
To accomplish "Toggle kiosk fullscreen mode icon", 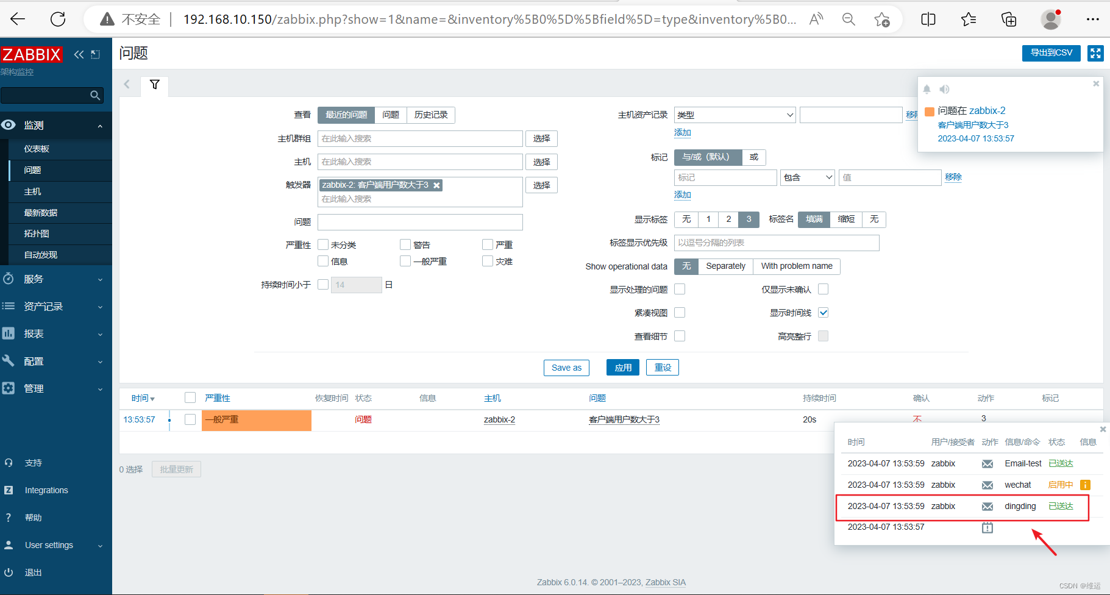I will pos(1095,53).
